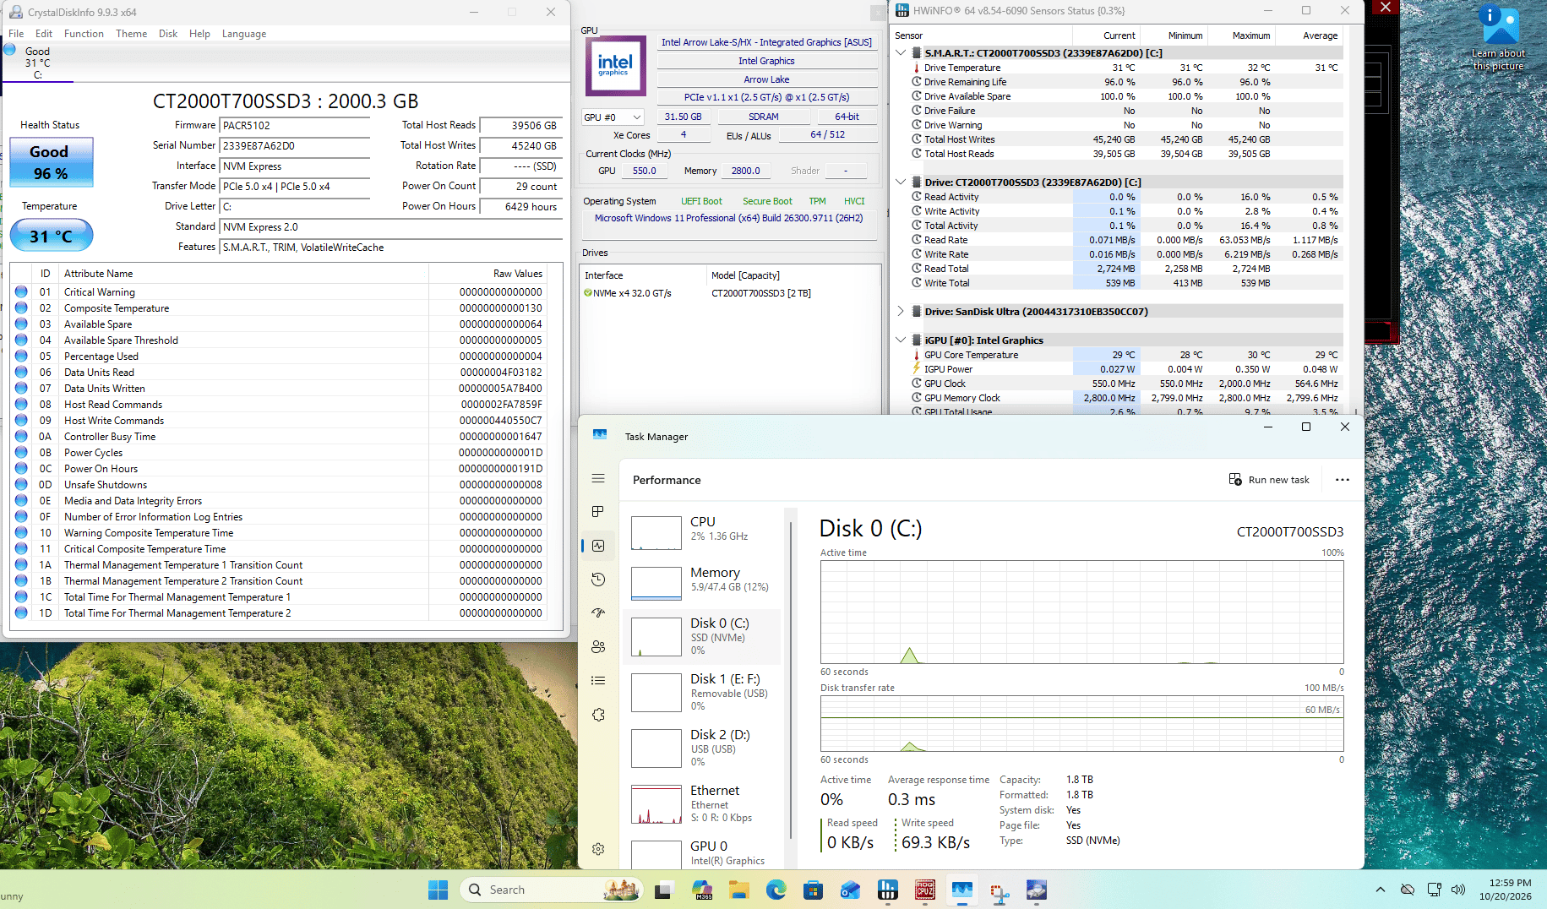Image resolution: width=1547 pixels, height=909 pixels.
Task: Click Learn about this picture desktop icon
Action: click(1499, 39)
